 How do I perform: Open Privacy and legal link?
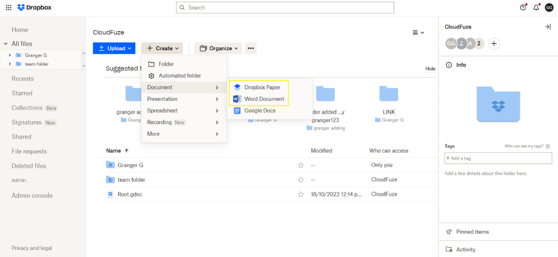tap(32, 248)
